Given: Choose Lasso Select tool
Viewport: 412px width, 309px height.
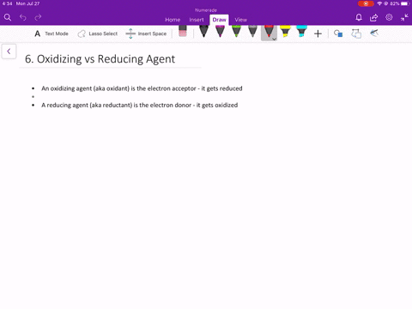Looking at the screenshot, I should pos(98,33).
